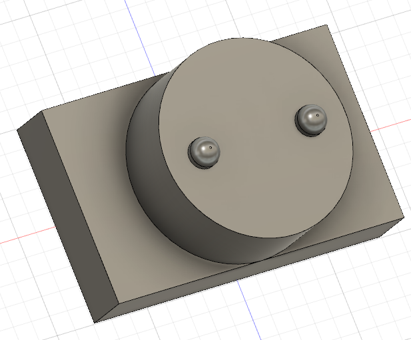
Task: Select the left domed pin on cylinder
Action: click(205, 152)
